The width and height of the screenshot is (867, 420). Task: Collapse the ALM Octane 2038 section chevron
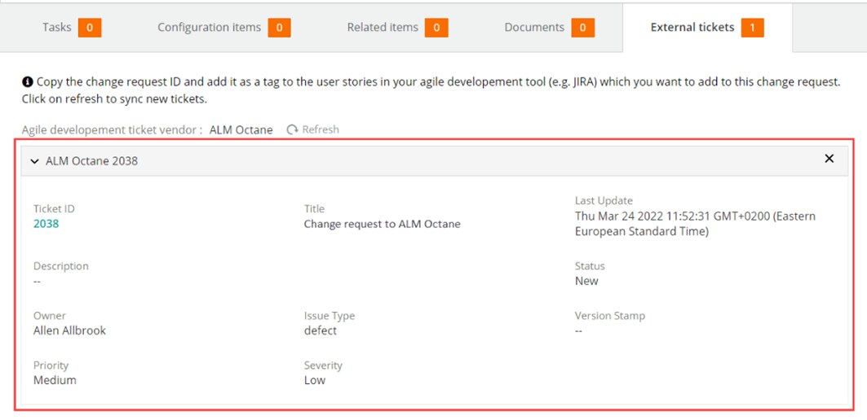click(x=34, y=161)
